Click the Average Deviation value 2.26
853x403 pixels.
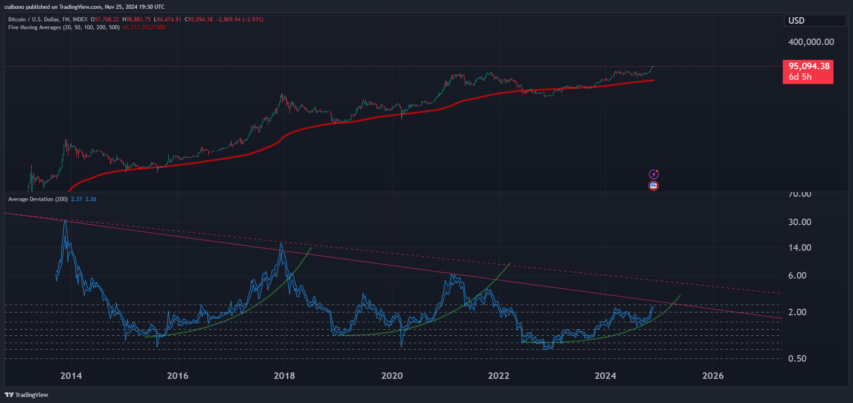tap(91, 199)
